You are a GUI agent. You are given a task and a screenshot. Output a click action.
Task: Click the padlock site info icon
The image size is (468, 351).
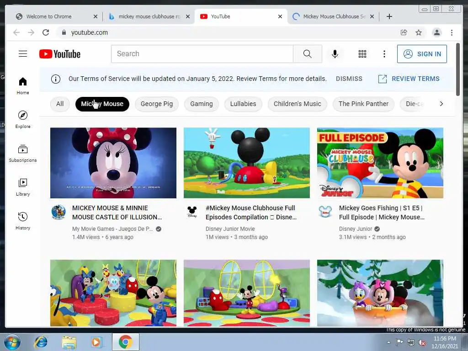tap(64, 32)
